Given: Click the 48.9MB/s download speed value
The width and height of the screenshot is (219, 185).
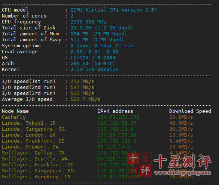Looking at the screenshot, I should 181,123.
